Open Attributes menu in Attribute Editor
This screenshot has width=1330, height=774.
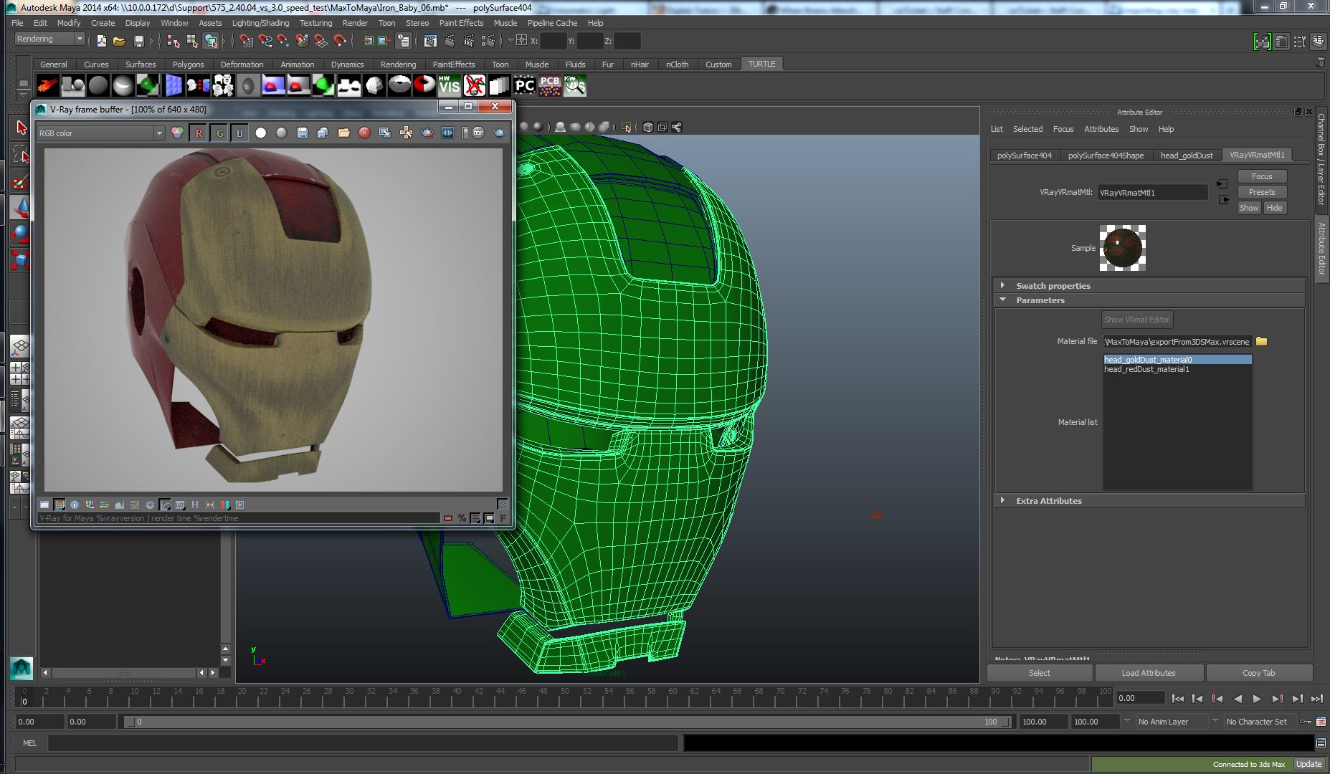point(1101,129)
